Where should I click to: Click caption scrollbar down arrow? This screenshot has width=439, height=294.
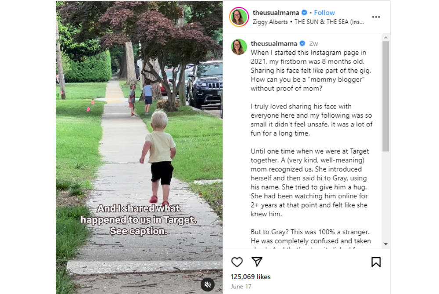386,244
